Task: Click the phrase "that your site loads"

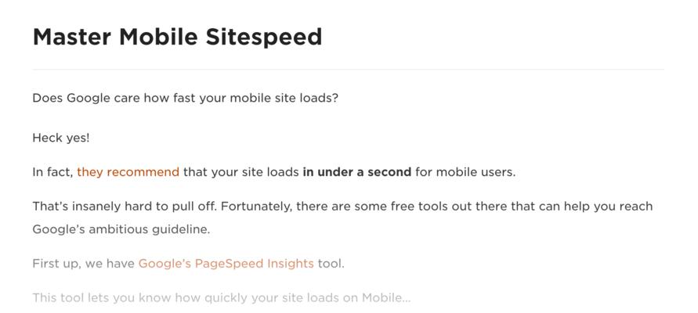Action: coord(241,172)
